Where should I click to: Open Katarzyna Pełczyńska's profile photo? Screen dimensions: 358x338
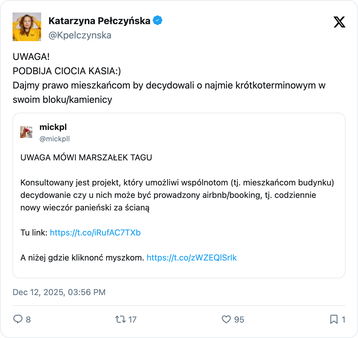[x=27, y=27]
